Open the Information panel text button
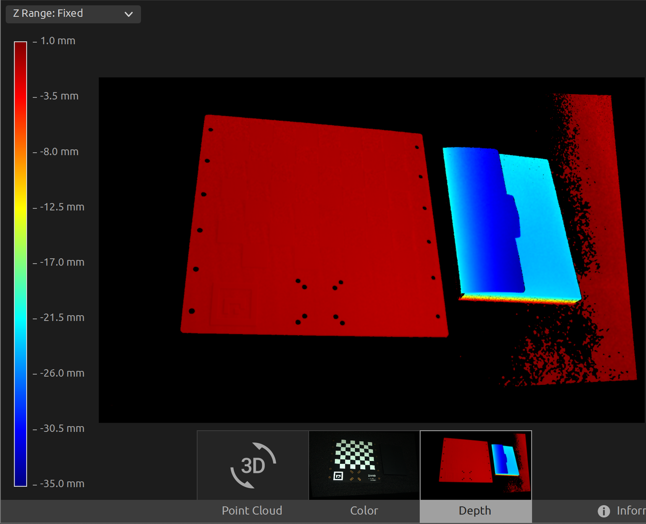 630,510
